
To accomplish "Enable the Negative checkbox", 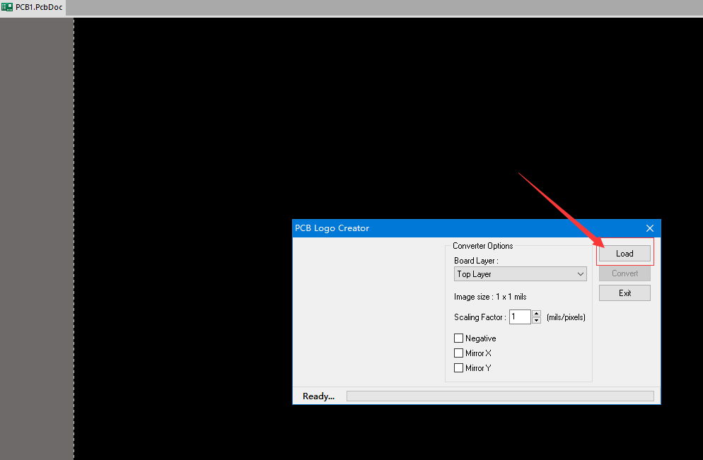I will pos(459,338).
